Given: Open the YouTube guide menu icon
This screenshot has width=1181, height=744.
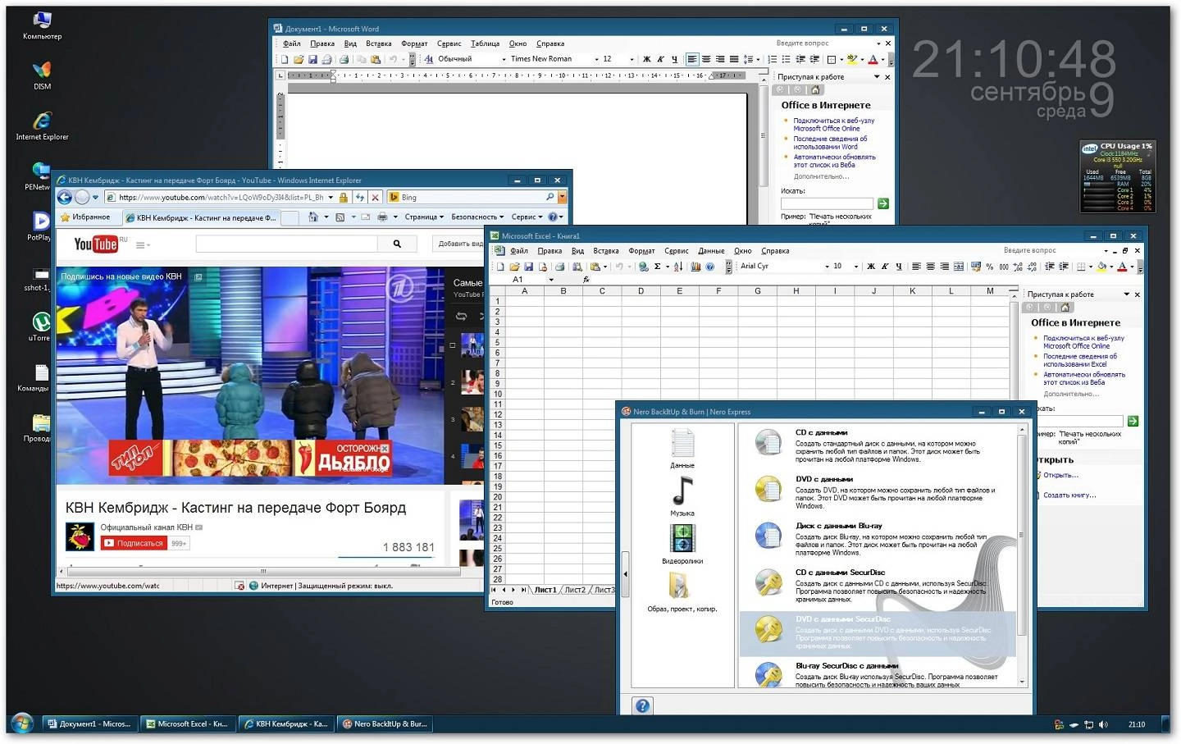Looking at the screenshot, I should click(x=142, y=244).
